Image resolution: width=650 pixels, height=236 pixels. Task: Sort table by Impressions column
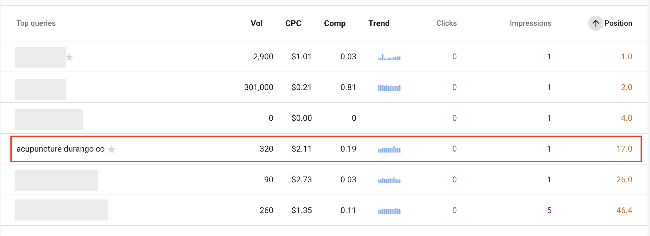(x=530, y=24)
